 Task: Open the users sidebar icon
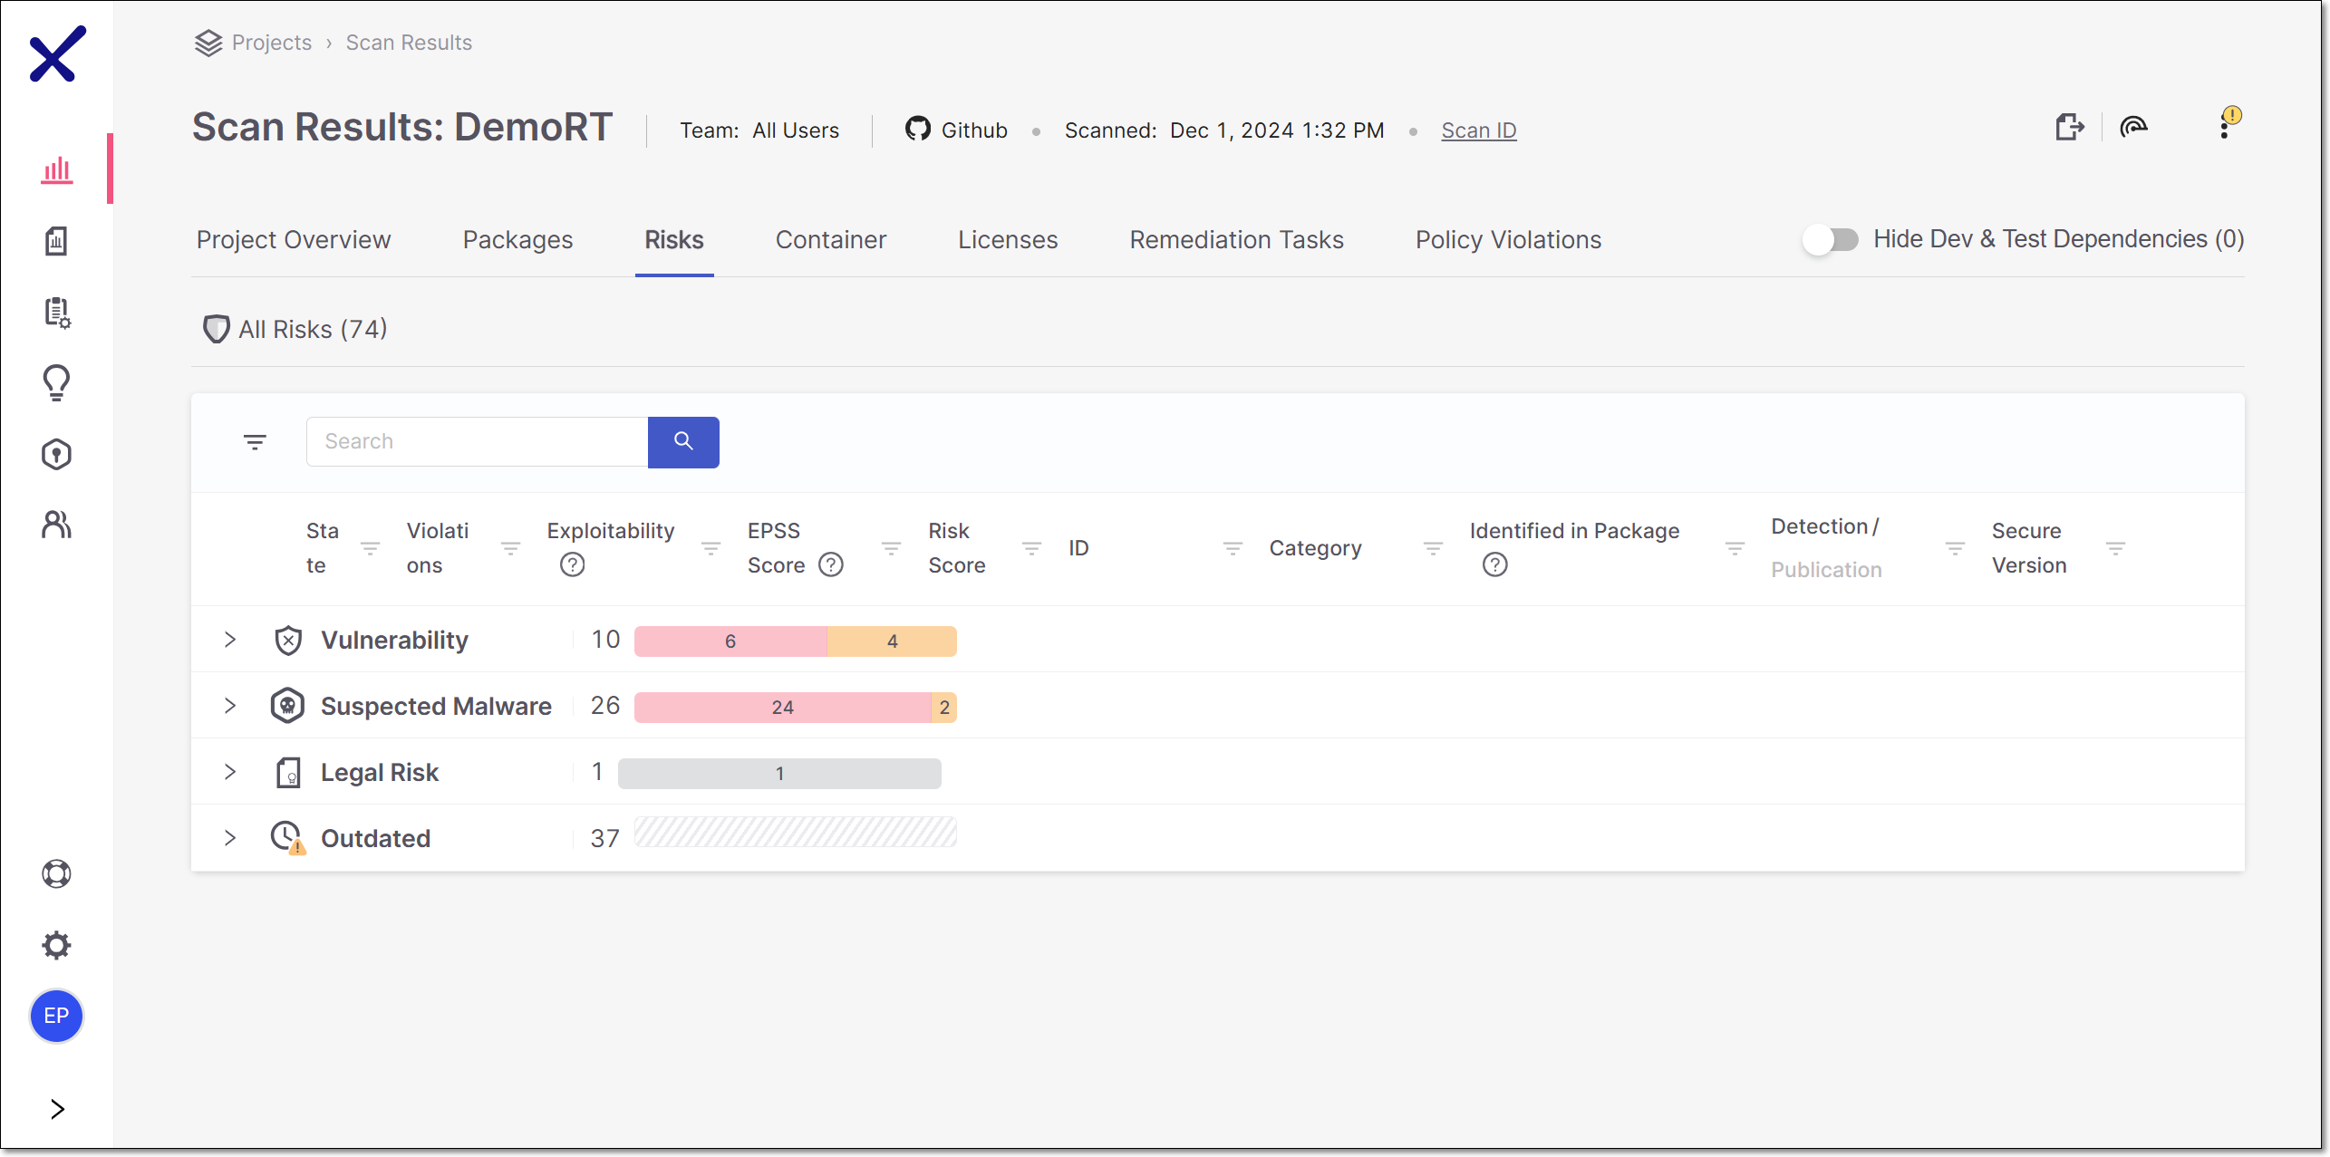56,525
